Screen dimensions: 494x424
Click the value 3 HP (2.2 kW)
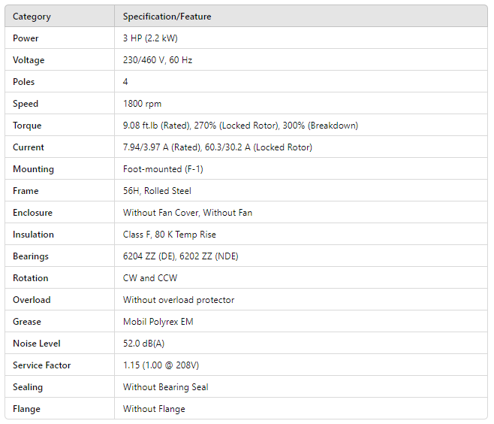click(x=150, y=38)
